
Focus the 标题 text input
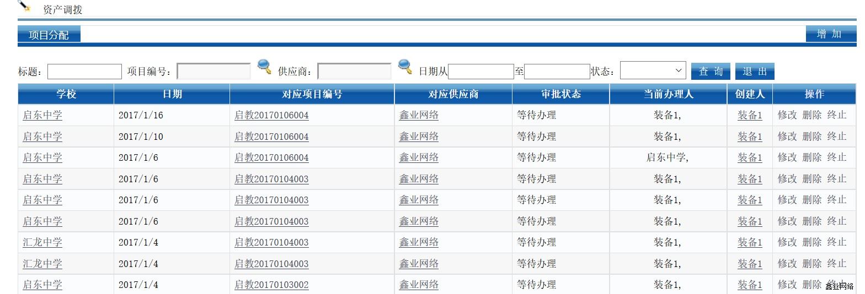(x=84, y=72)
